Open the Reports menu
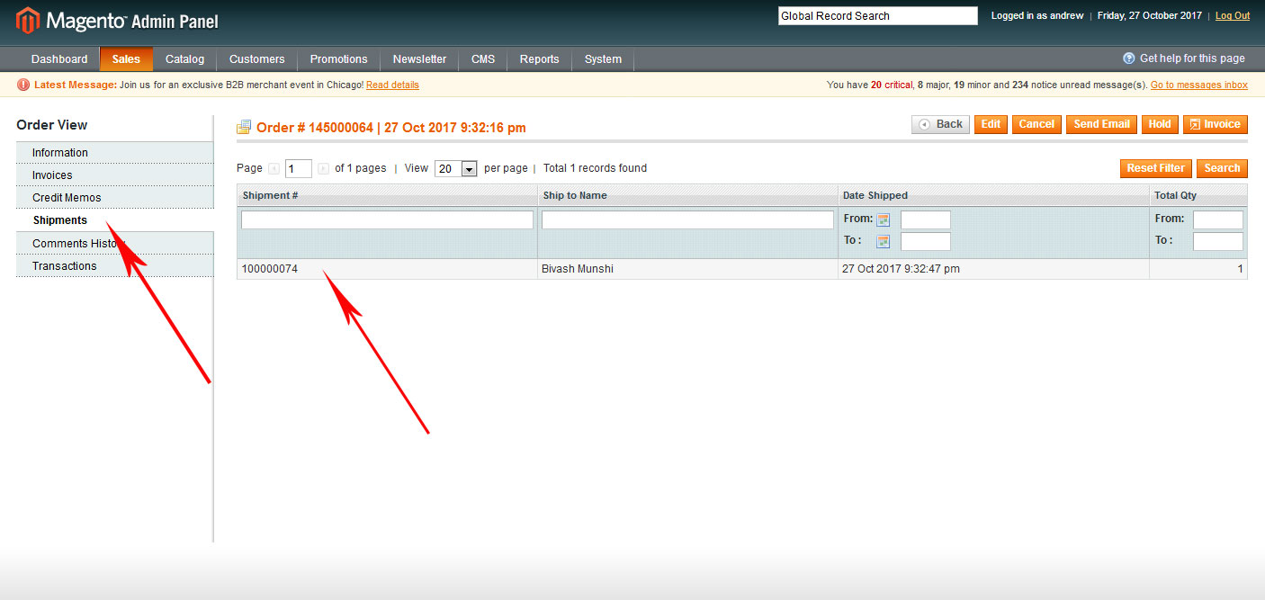The image size is (1265, 600). (x=539, y=58)
